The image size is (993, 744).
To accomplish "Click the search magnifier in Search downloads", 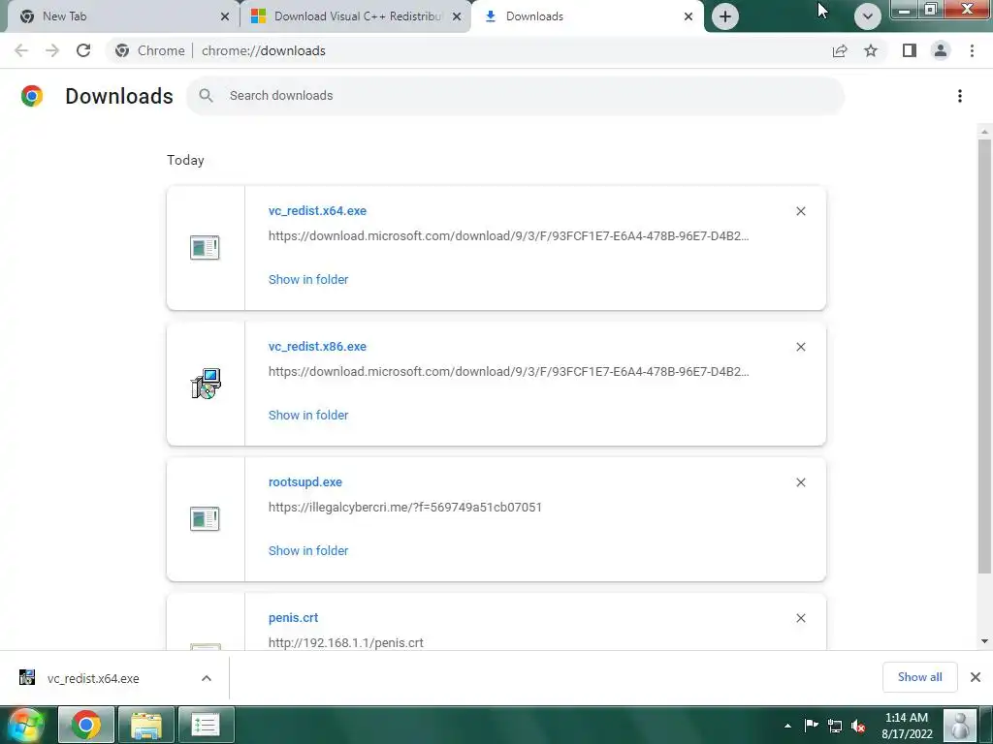I will coord(206,96).
